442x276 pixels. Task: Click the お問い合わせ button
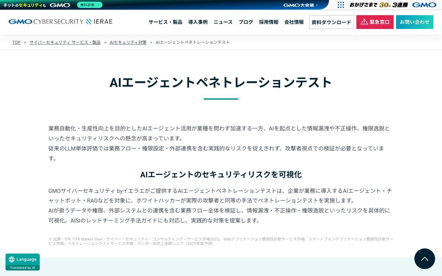tap(415, 22)
